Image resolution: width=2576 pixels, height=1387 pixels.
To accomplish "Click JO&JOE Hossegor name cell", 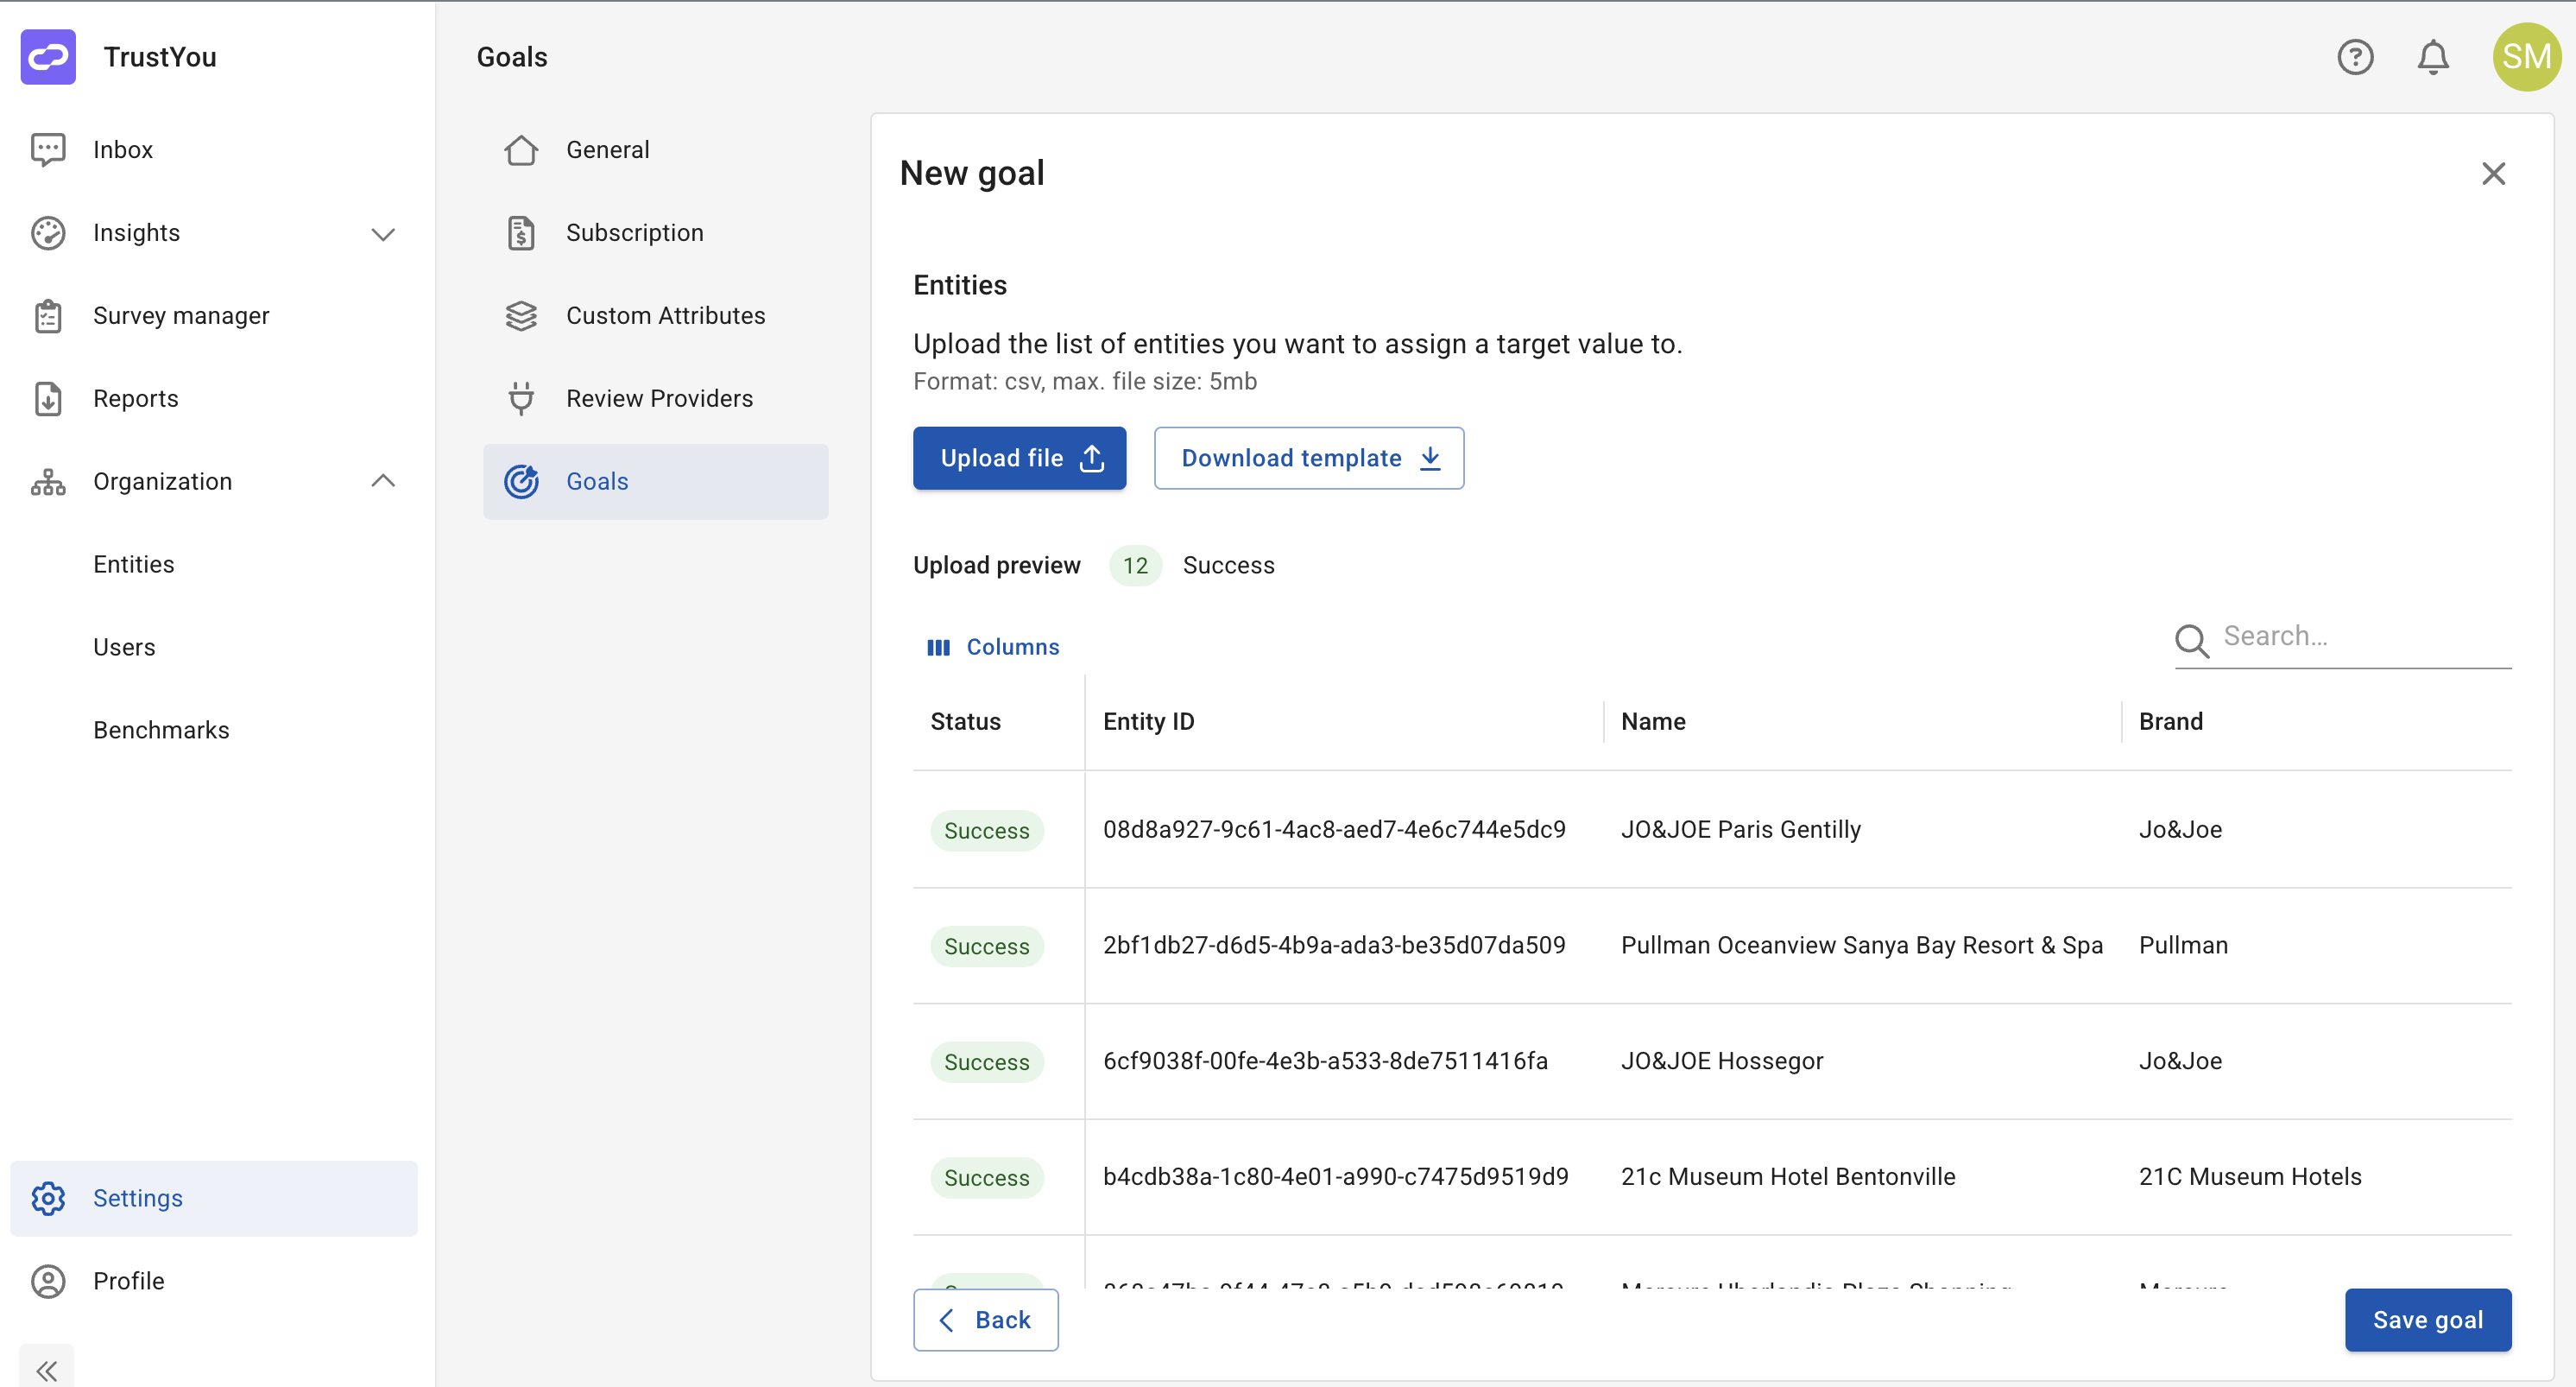I will coord(1721,1061).
